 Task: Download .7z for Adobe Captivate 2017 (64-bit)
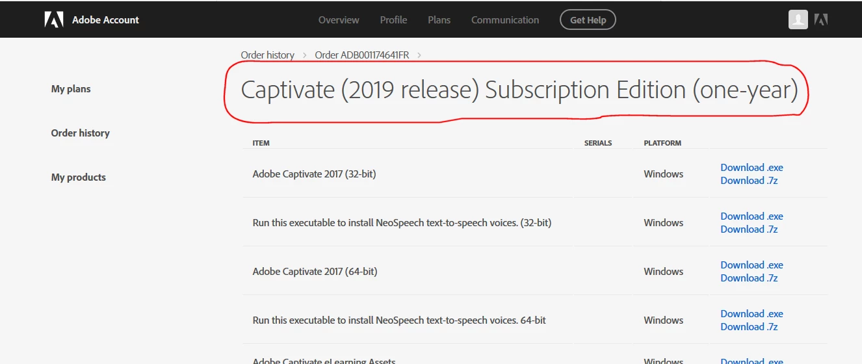(x=749, y=278)
